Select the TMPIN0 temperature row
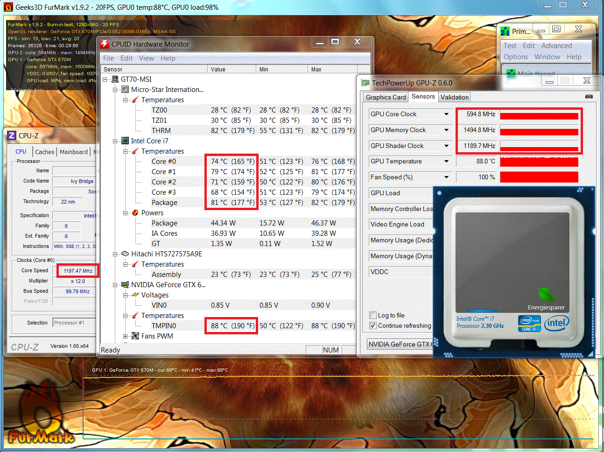This screenshot has width=604, height=452. (229, 326)
